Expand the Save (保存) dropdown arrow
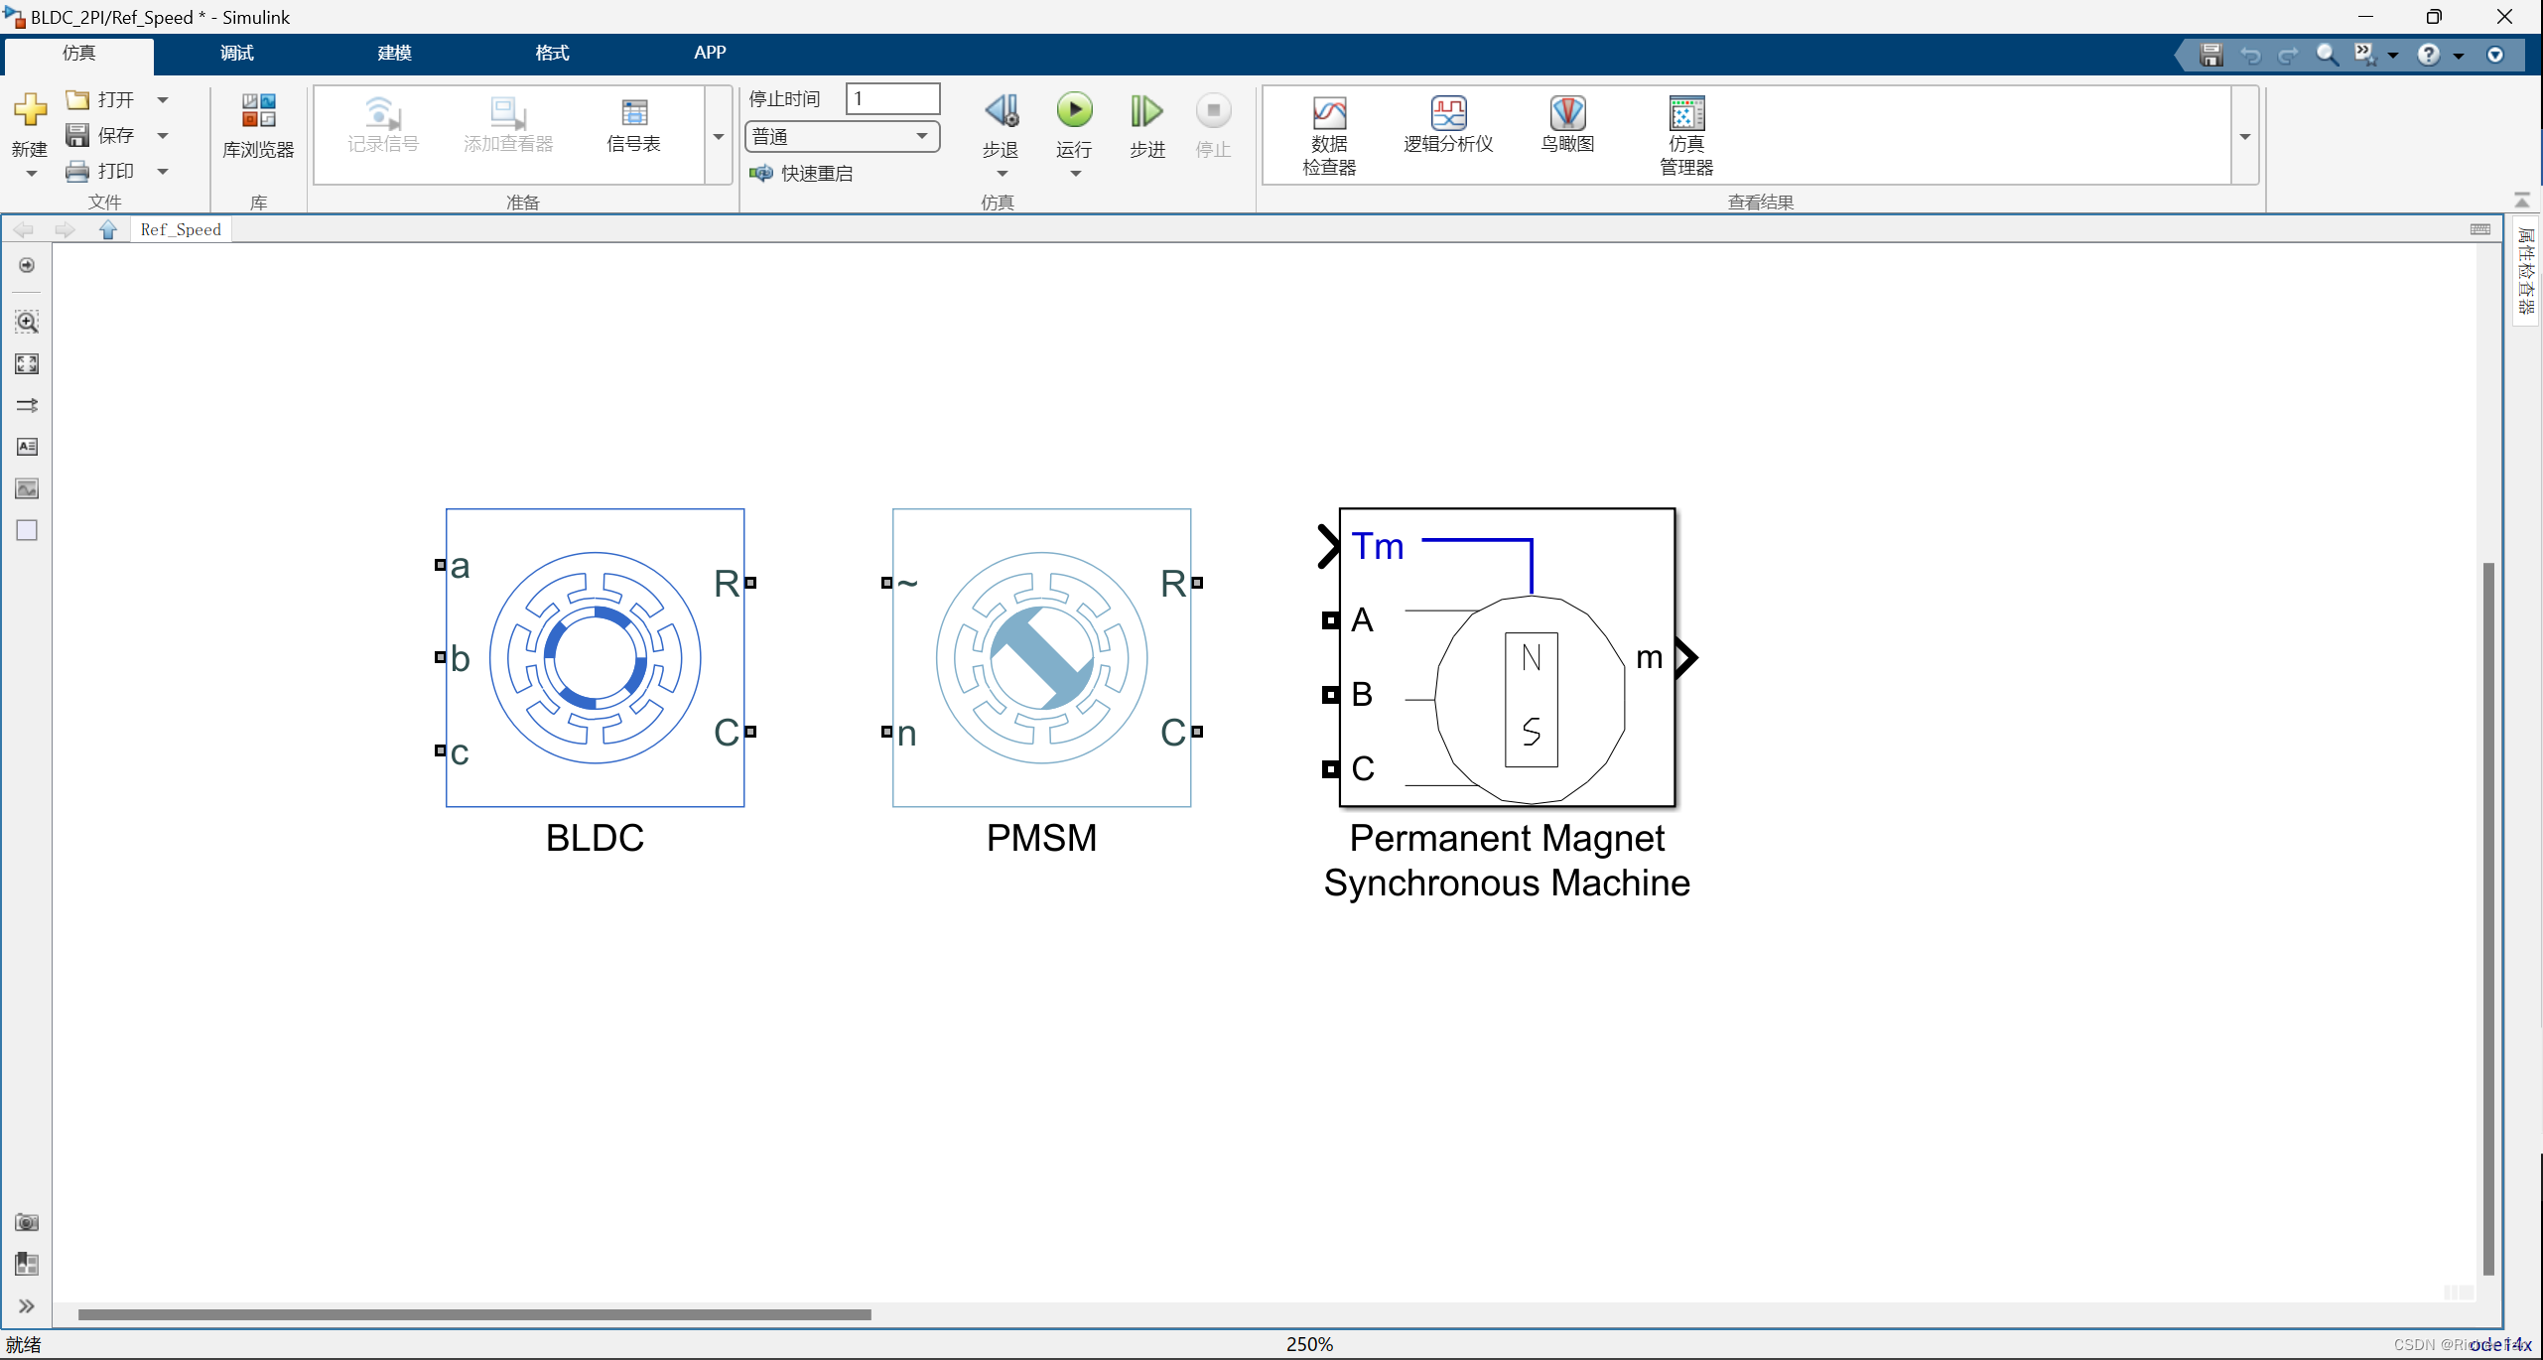 163,135
